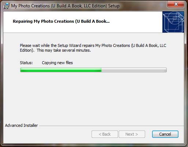Click the installer icon in title bar
This screenshot has height=147, width=188.
point(6,6)
